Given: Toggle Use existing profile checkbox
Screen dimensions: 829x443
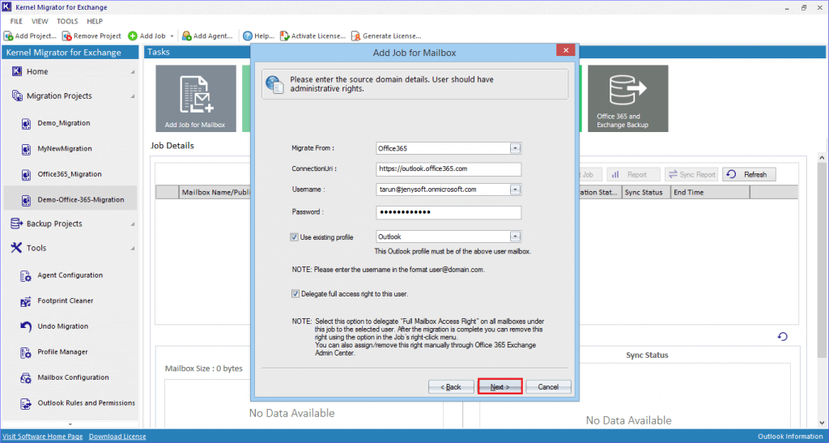Looking at the screenshot, I should [x=294, y=237].
